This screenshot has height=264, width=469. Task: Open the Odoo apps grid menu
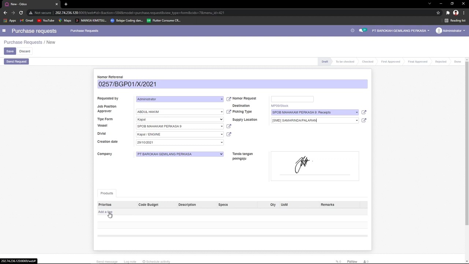pos(4,31)
